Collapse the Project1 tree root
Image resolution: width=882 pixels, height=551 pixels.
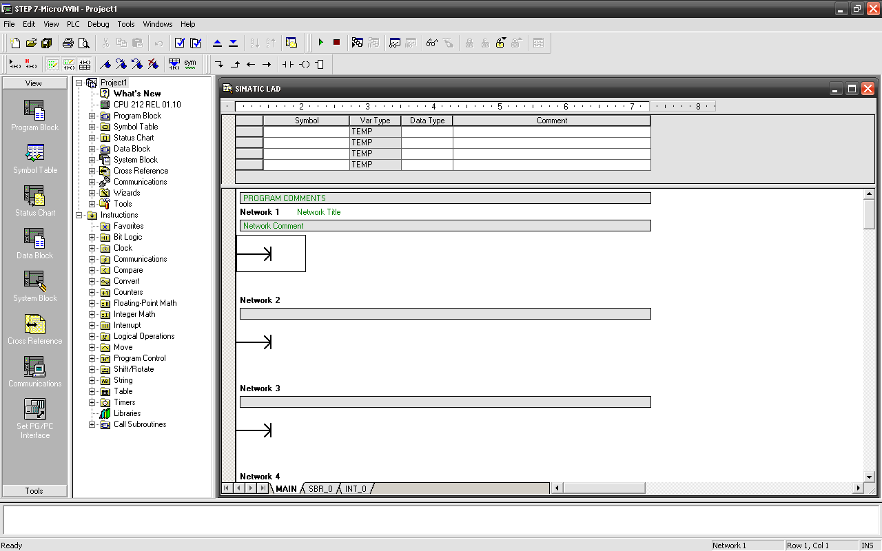79,83
